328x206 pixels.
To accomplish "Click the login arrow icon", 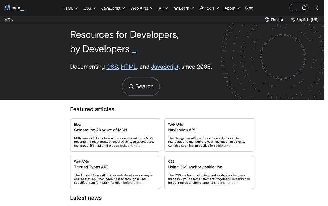I will point(316,8).
